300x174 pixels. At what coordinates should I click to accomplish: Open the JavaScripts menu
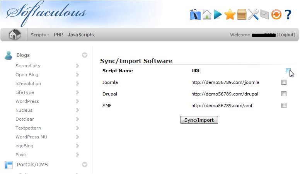[x=81, y=35]
